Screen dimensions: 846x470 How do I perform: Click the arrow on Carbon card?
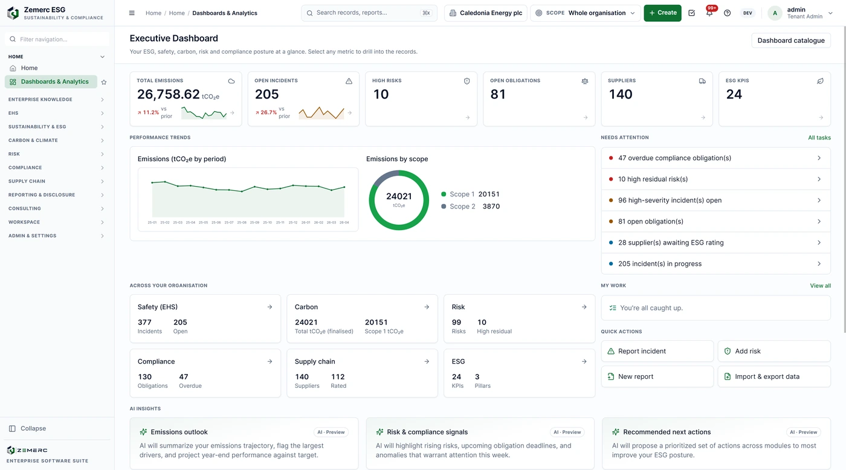[427, 307]
